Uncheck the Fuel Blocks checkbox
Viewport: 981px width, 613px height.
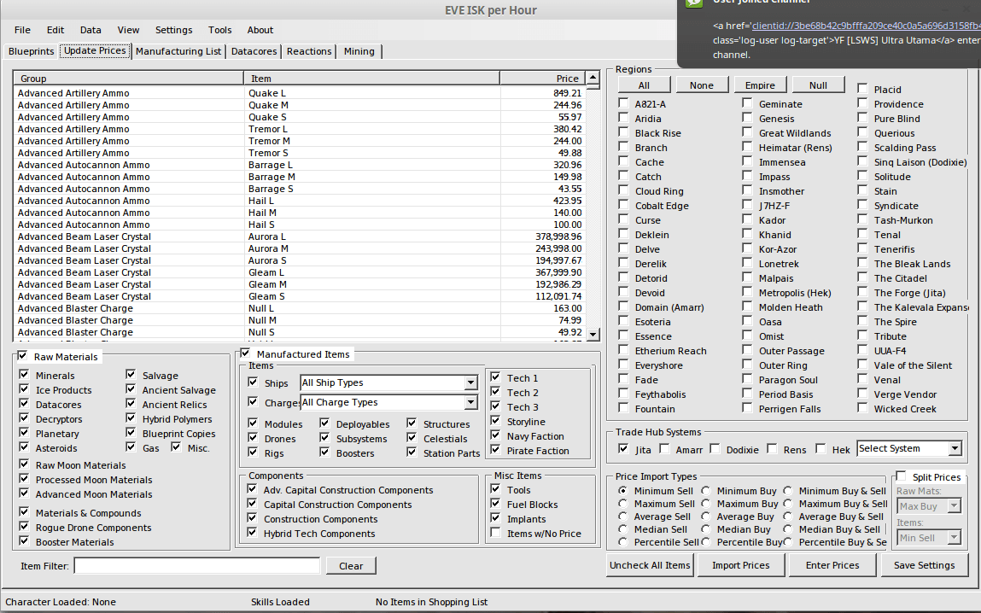pyautogui.click(x=497, y=504)
